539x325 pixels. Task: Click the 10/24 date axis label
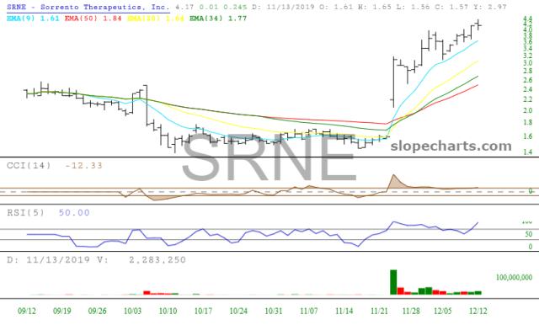click(238, 311)
